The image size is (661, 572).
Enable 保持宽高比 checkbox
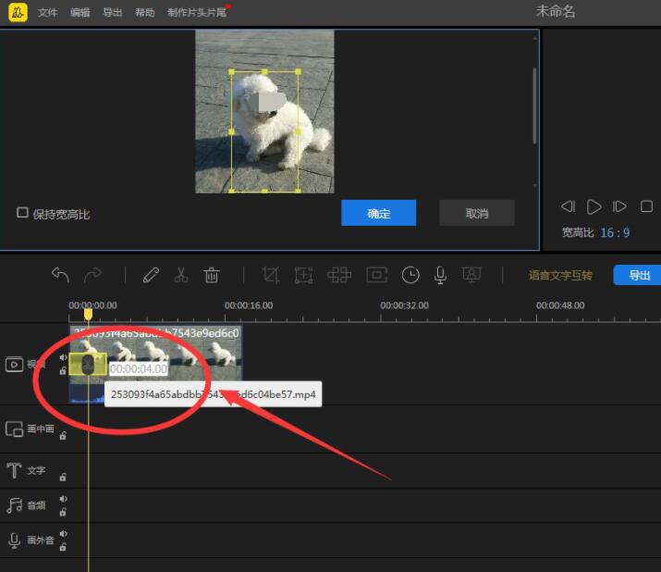[23, 213]
